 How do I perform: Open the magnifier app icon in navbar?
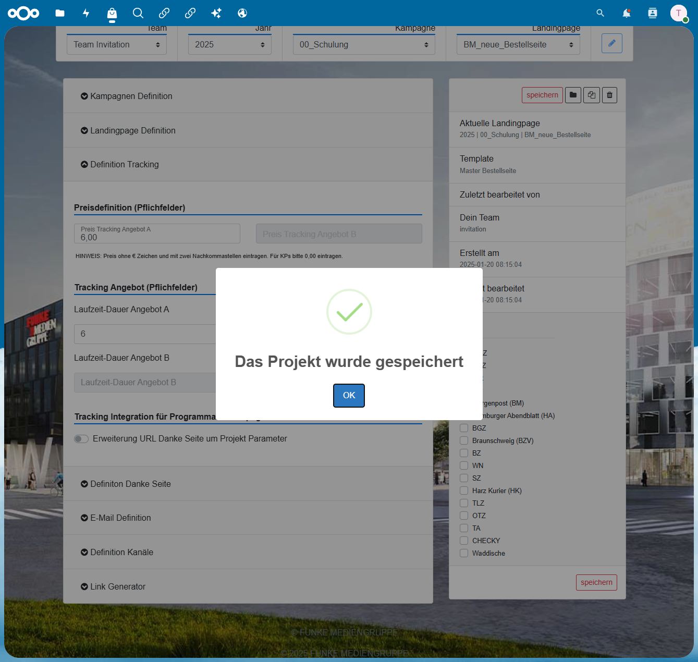click(138, 13)
